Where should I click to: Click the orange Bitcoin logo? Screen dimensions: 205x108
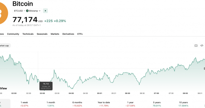[x=4, y=13]
